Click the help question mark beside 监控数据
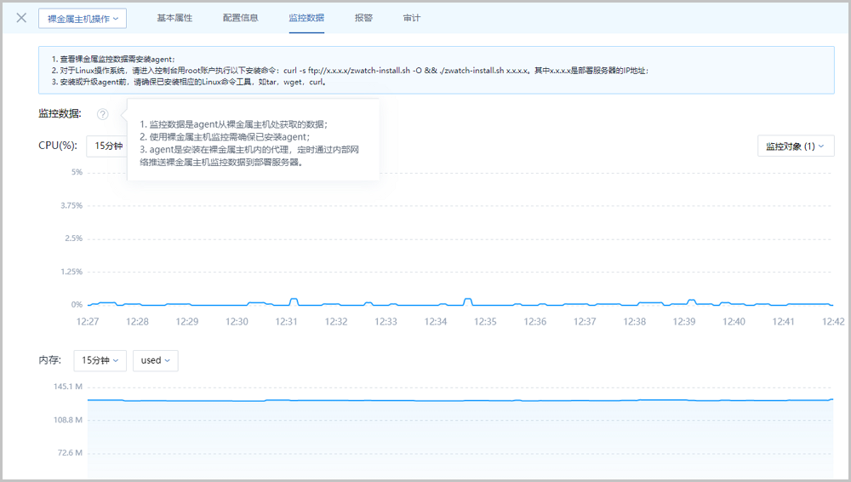 pos(103,114)
